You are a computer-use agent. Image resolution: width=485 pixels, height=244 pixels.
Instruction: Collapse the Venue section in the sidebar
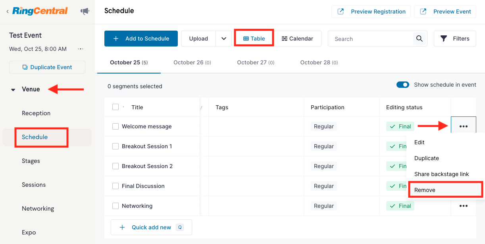[x=13, y=90]
